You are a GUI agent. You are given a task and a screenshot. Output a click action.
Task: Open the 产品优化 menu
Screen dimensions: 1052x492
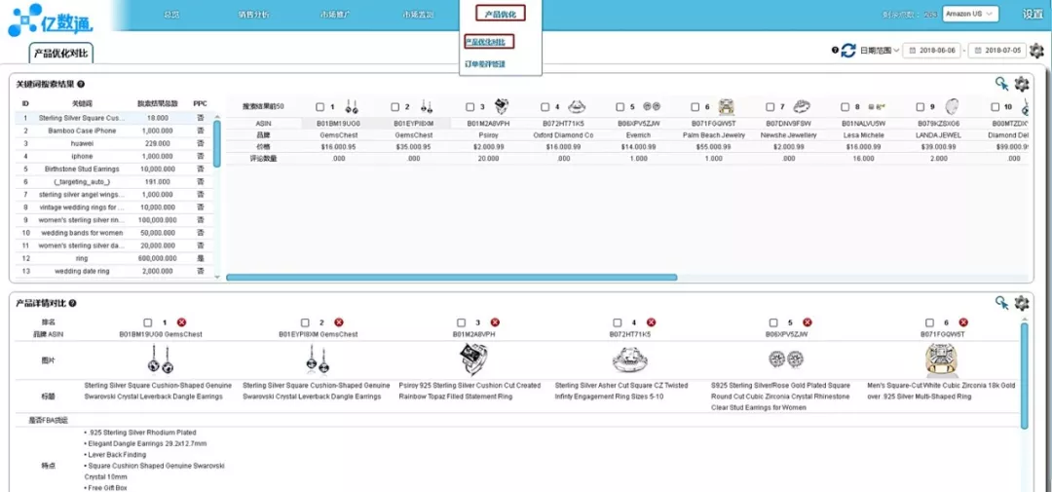click(x=500, y=14)
